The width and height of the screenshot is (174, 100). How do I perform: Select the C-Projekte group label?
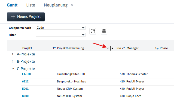tap(26, 69)
